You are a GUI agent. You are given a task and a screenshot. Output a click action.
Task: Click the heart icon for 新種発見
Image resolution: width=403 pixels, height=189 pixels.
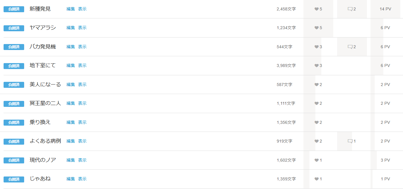pyautogui.click(x=317, y=9)
